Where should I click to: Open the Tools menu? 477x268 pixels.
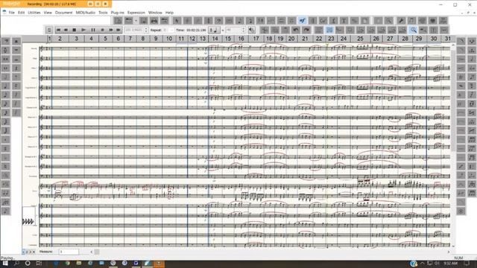103,13
